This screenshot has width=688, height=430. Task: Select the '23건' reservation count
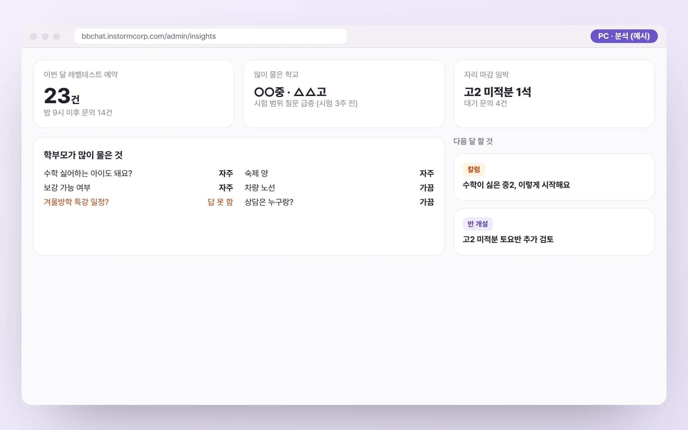pyautogui.click(x=62, y=96)
